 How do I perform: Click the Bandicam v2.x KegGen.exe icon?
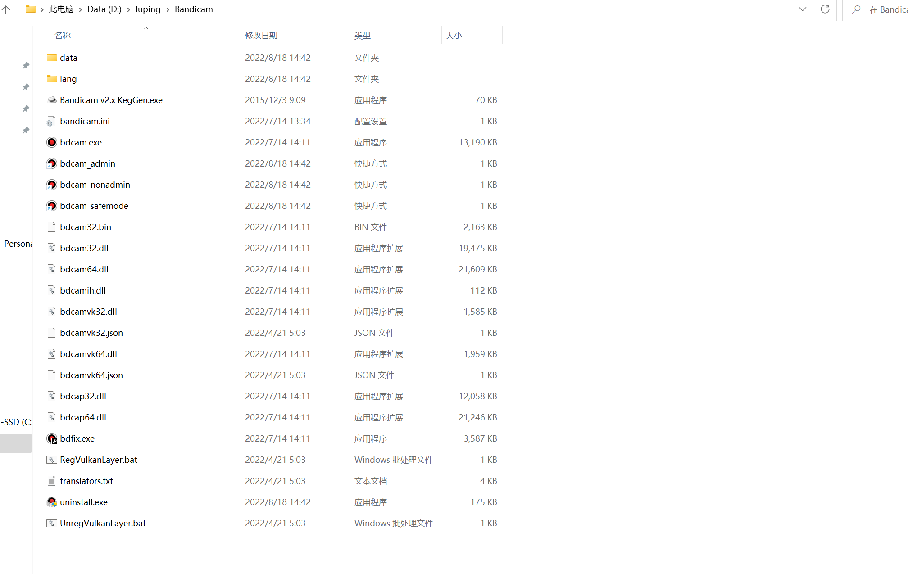coord(52,100)
